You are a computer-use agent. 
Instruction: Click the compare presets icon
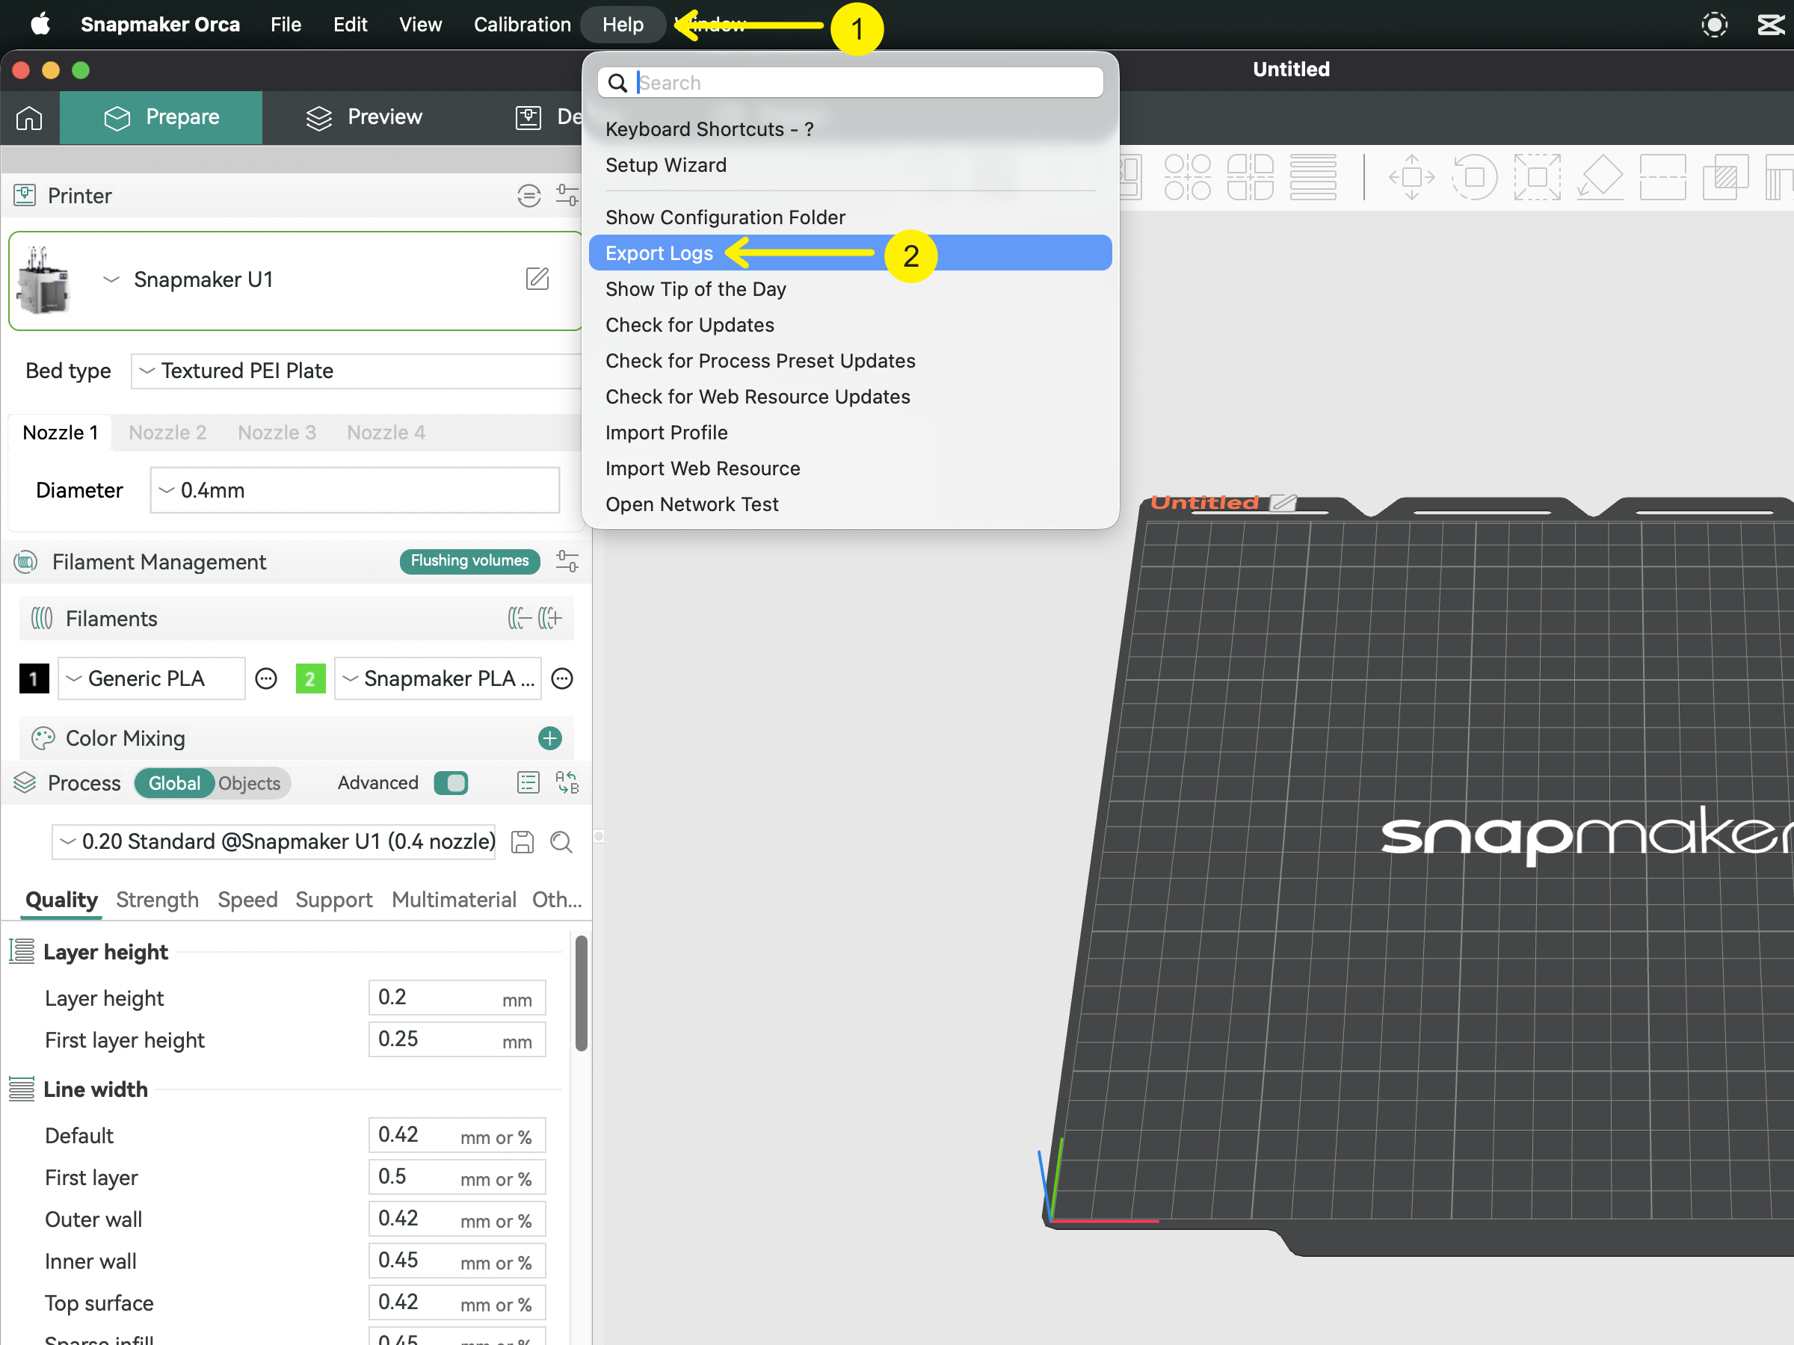click(x=567, y=782)
